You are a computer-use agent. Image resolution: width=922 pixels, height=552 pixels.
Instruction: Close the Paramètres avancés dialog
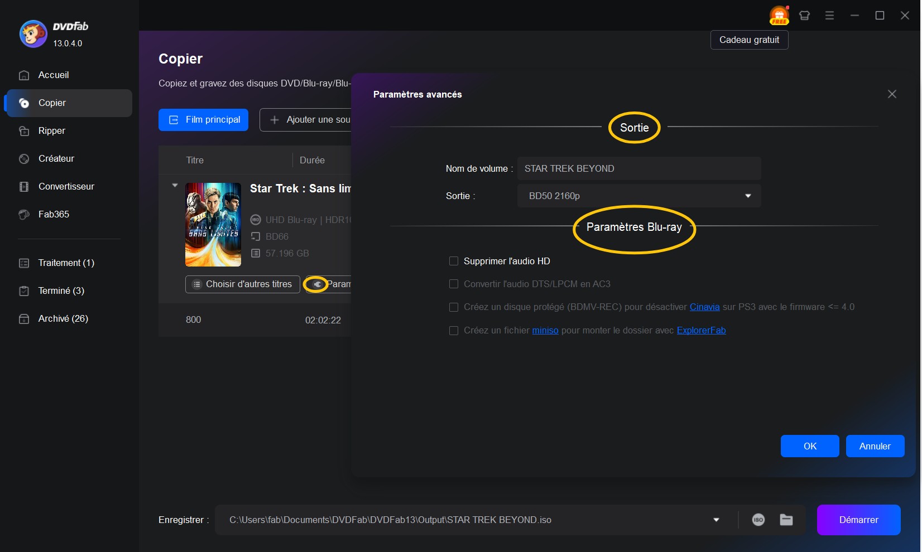[892, 94]
